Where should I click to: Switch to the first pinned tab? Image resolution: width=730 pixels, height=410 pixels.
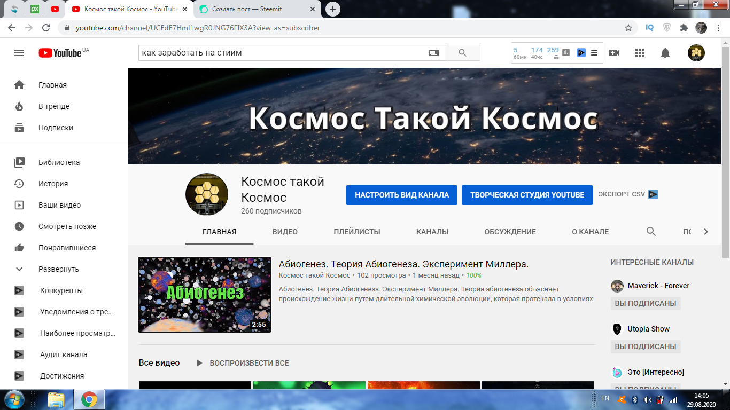[x=14, y=9]
